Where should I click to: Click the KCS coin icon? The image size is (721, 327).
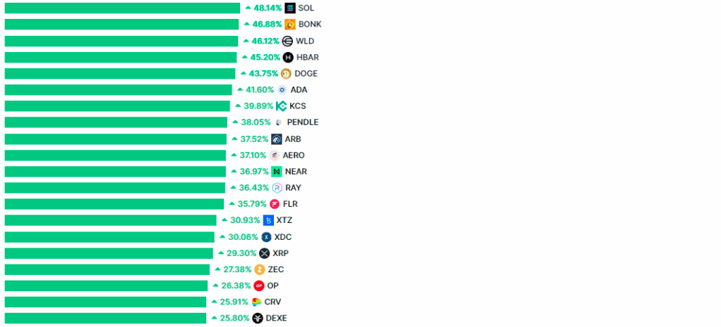282,106
